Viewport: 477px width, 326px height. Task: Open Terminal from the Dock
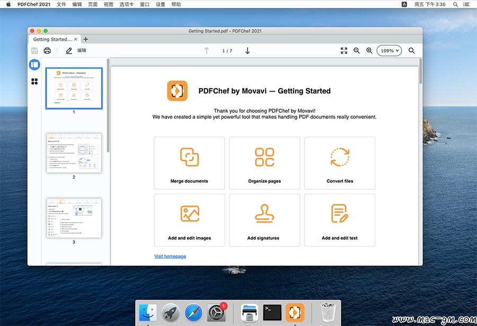click(272, 313)
